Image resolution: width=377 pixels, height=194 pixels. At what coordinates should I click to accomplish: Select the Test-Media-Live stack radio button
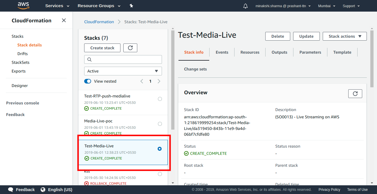(160, 149)
